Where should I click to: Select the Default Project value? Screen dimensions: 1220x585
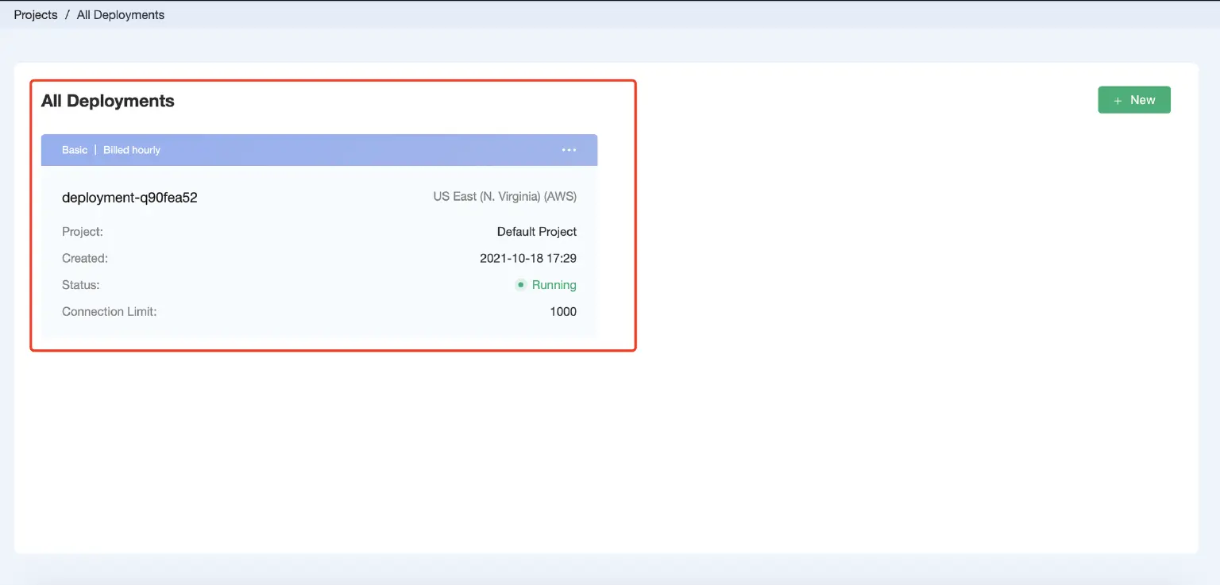537,232
